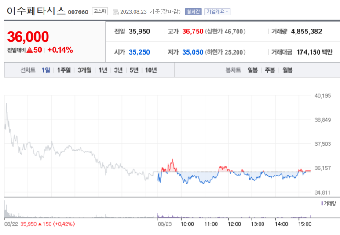
Task: Select the 1일 line chart tab
Action: [46, 70]
